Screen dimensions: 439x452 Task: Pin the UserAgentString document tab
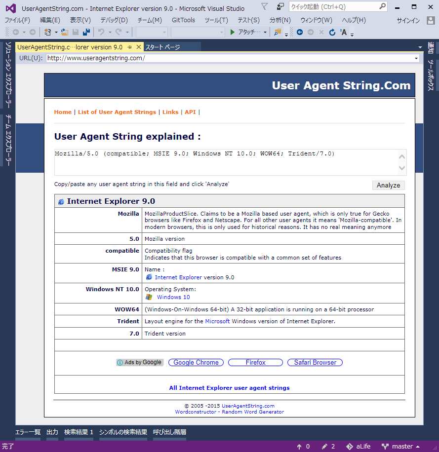click(130, 47)
